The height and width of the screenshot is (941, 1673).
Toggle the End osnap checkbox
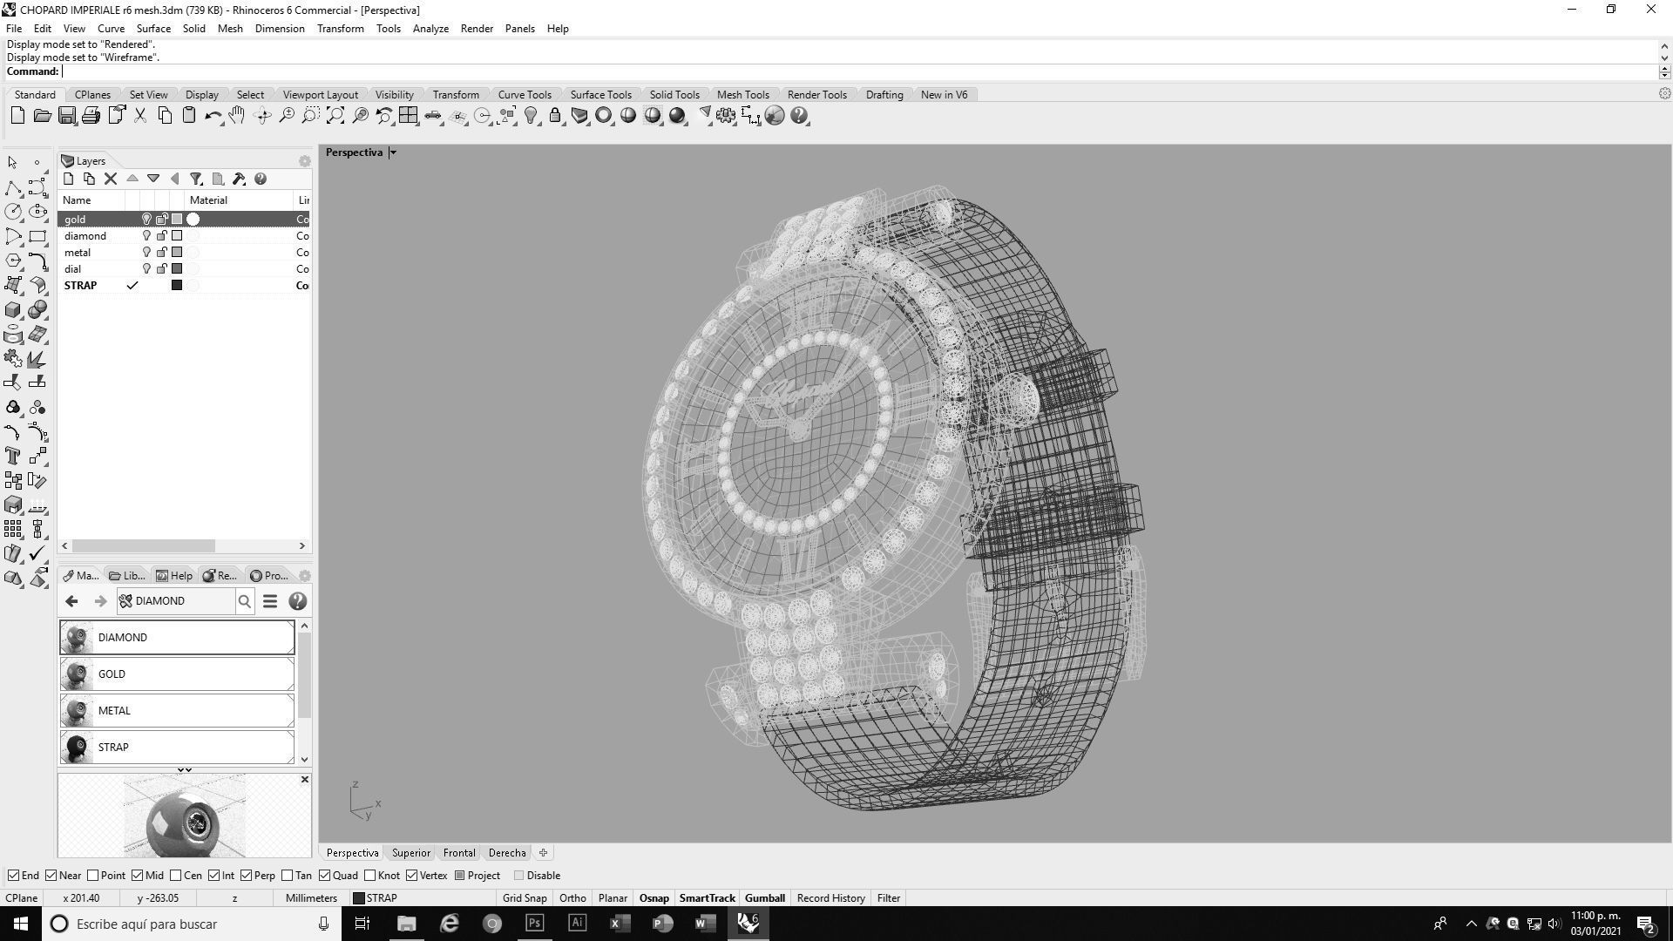13,876
